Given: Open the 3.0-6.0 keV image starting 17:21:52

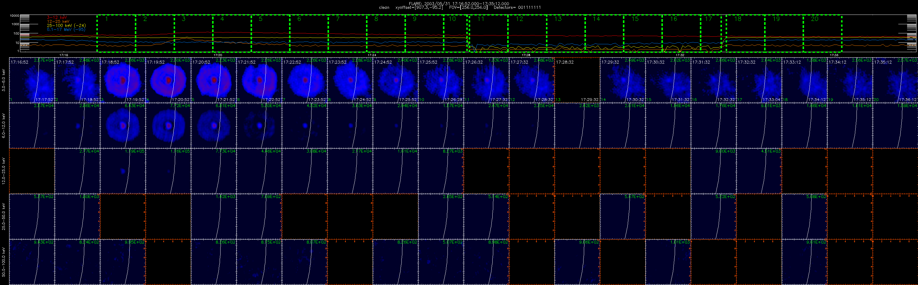Looking at the screenshot, I should tap(259, 80).
